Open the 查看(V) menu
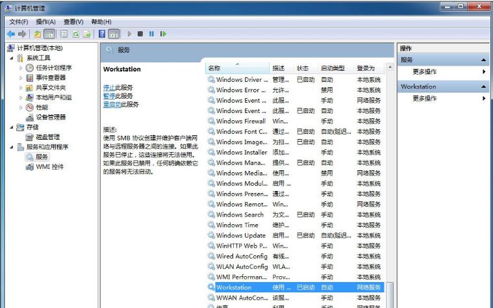 73,21
